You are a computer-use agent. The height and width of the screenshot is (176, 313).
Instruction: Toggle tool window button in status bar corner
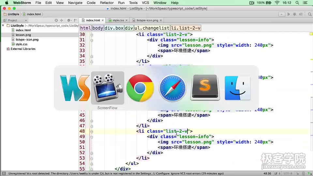4,173
